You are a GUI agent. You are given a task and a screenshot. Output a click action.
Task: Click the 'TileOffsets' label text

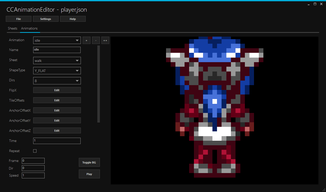coord(17,100)
